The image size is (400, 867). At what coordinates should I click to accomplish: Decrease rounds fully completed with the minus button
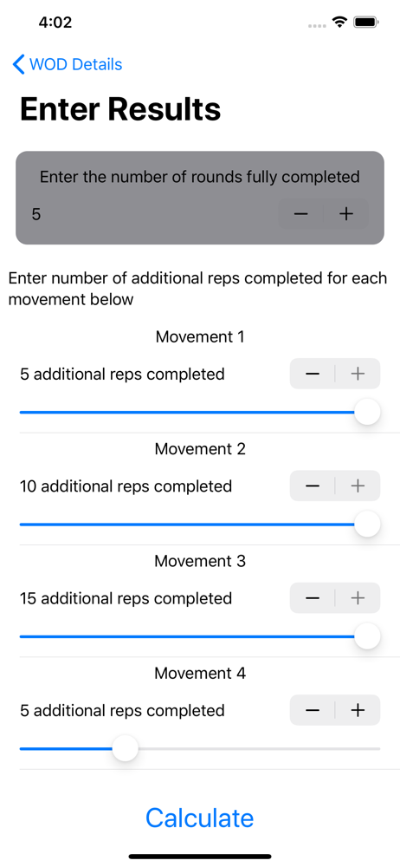point(300,213)
